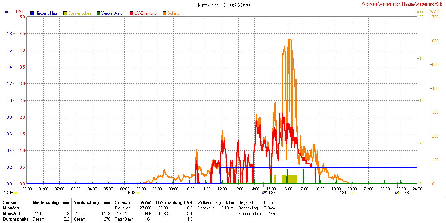Click the green Verdunstung legend swatch
This screenshot has width=446, height=223.
[98, 13]
